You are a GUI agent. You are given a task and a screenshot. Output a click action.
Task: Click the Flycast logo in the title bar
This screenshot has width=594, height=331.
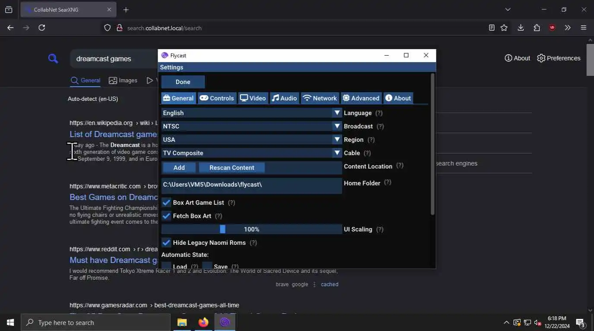[164, 55]
